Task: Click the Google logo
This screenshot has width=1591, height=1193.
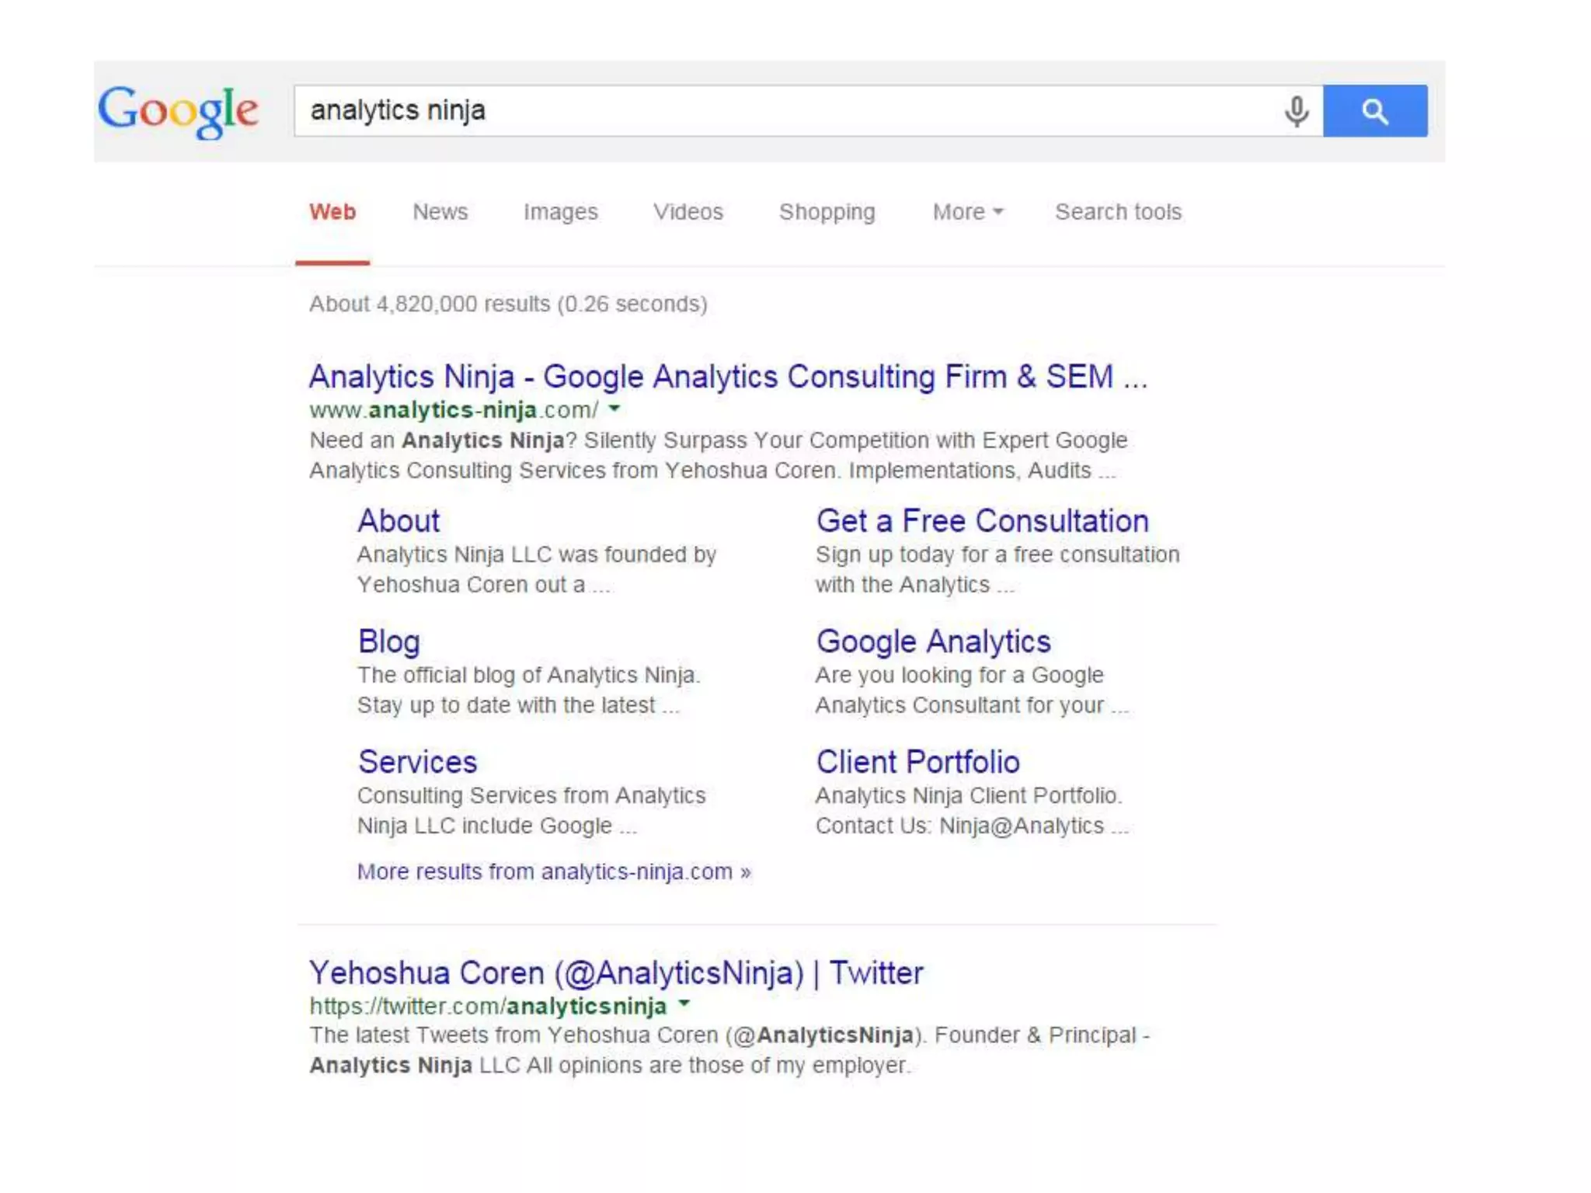Action: click(x=178, y=111)
